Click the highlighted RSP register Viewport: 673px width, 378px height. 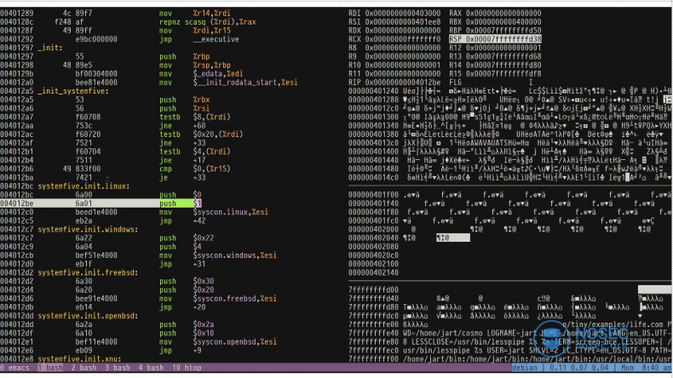[495, 39]
